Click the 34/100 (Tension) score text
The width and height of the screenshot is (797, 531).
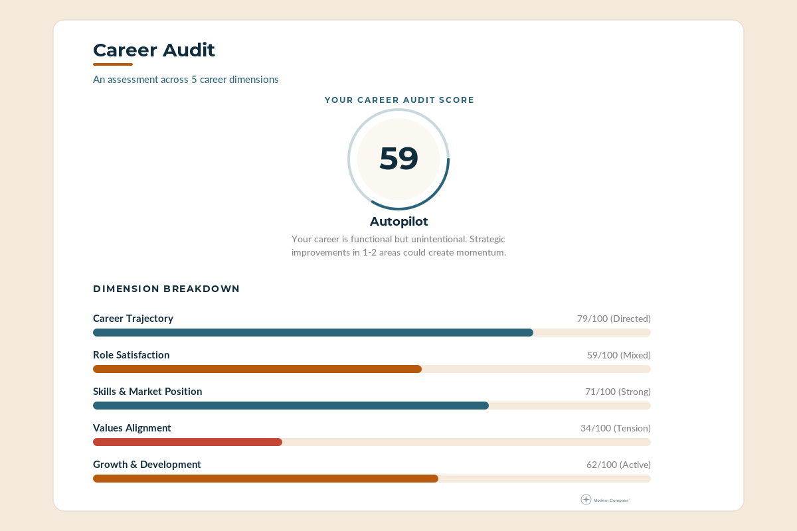(x=615, y=428)
